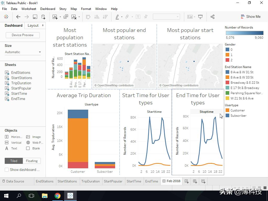The image size is (268, 201).
Task: Open File Explorer from the taskbar
Action: point(44,196)
